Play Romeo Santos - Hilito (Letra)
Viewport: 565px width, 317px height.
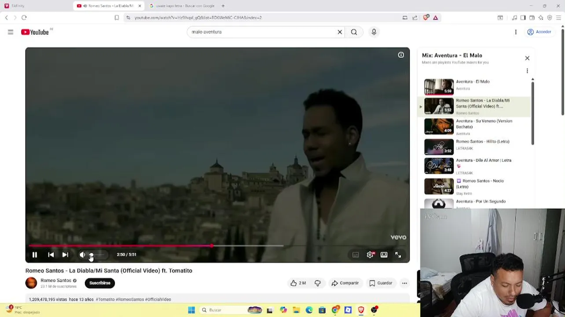[474, 147]
